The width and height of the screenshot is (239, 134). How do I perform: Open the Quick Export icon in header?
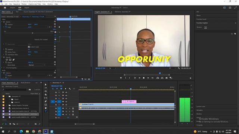pyautogui.click(x=230, y=7)
